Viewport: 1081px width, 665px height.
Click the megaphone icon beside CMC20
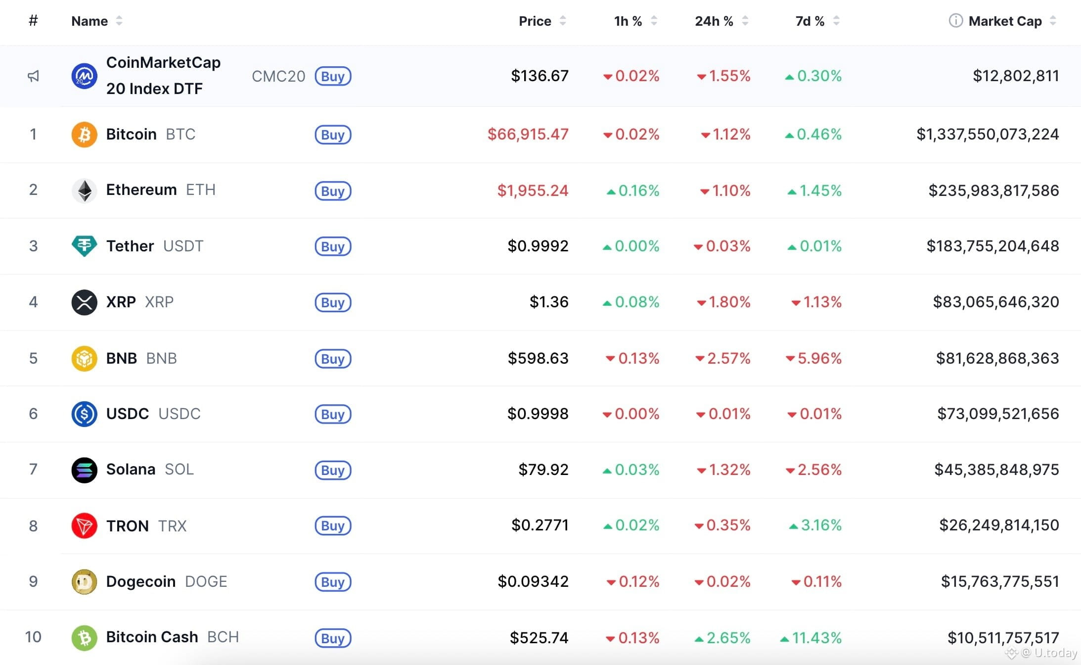point(33,76)
